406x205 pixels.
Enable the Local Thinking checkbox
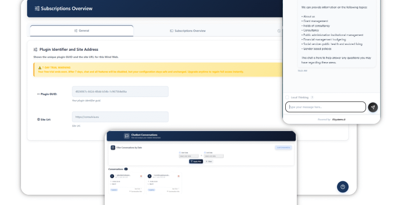coord(287,97)
